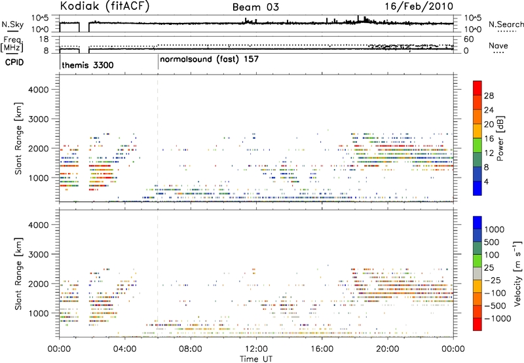Click "Slant Range [km]" label of Velocity panel
Image resolution: width=524 pixels, height=363 pixels.
(18, 273)
